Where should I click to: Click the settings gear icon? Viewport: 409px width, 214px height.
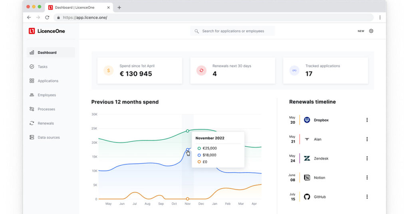click(x=371, y=31)
